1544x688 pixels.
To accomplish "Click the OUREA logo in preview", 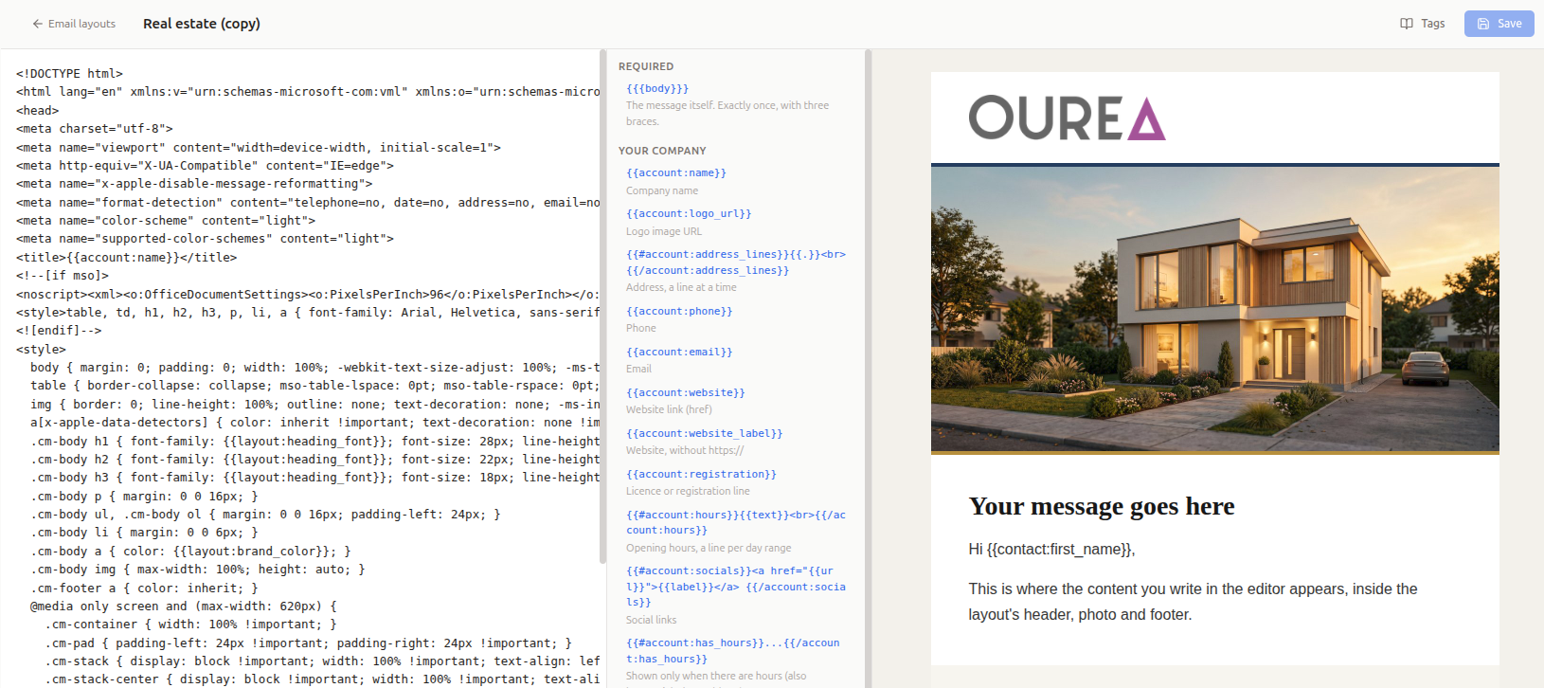I will point(1067,118).
